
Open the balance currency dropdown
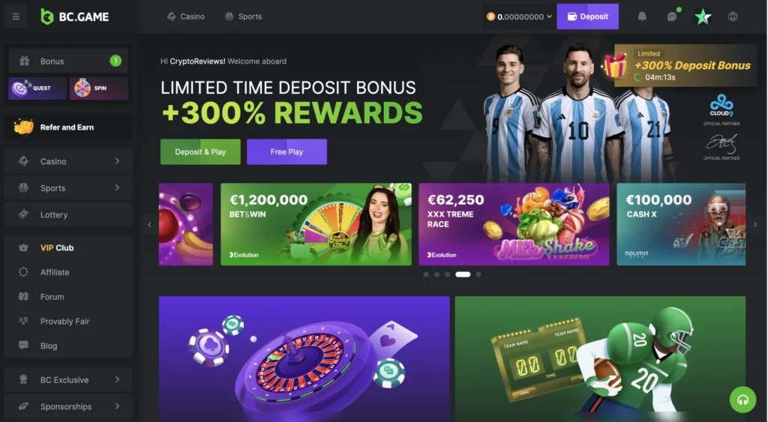click(x=519, y=16)
